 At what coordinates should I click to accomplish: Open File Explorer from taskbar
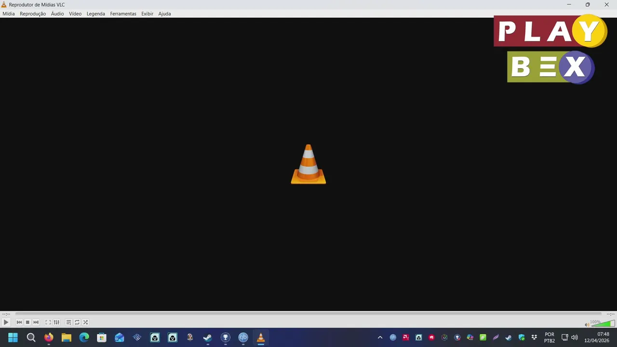coord(67,337)
